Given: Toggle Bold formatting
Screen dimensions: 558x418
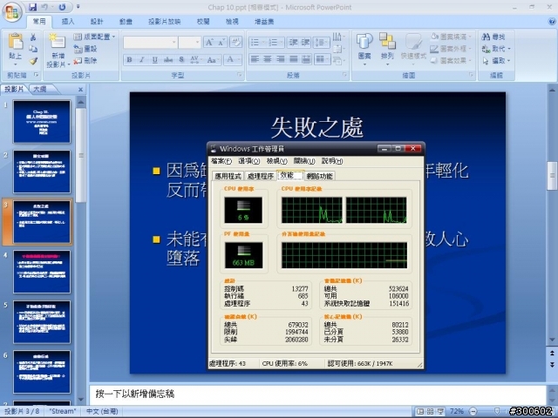Looking at the screenshot, I should click(129, 60).
